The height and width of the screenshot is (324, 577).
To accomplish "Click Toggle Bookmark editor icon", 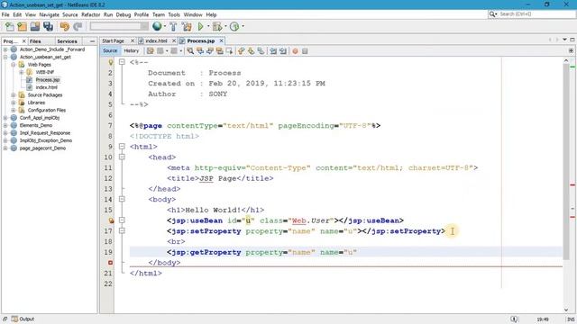I will pyautogui.click(x=261, y=51).
